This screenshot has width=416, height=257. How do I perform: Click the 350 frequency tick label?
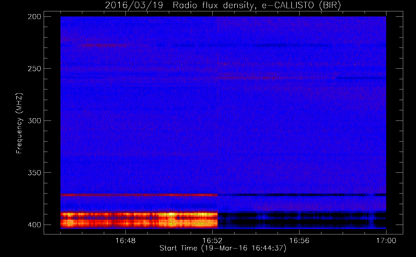point(34,173)
